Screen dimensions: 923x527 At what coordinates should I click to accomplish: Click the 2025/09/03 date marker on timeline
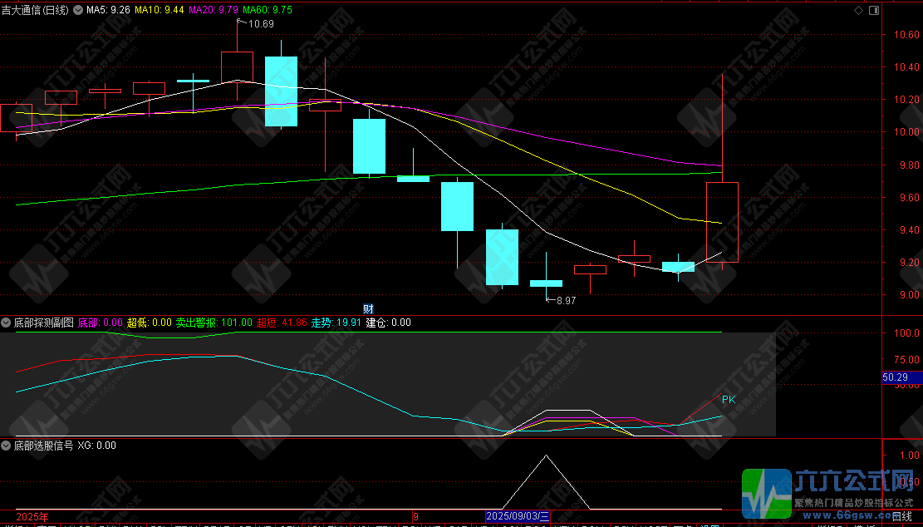click(518, 516)
